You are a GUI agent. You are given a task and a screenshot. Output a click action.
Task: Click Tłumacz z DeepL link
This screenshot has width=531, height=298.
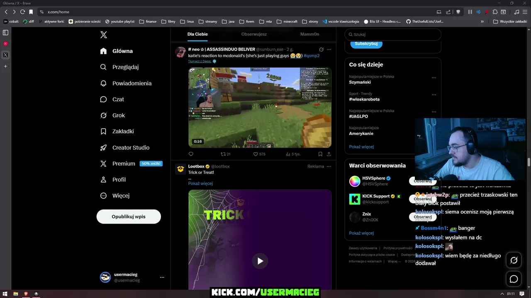click(x=200, y=61)
